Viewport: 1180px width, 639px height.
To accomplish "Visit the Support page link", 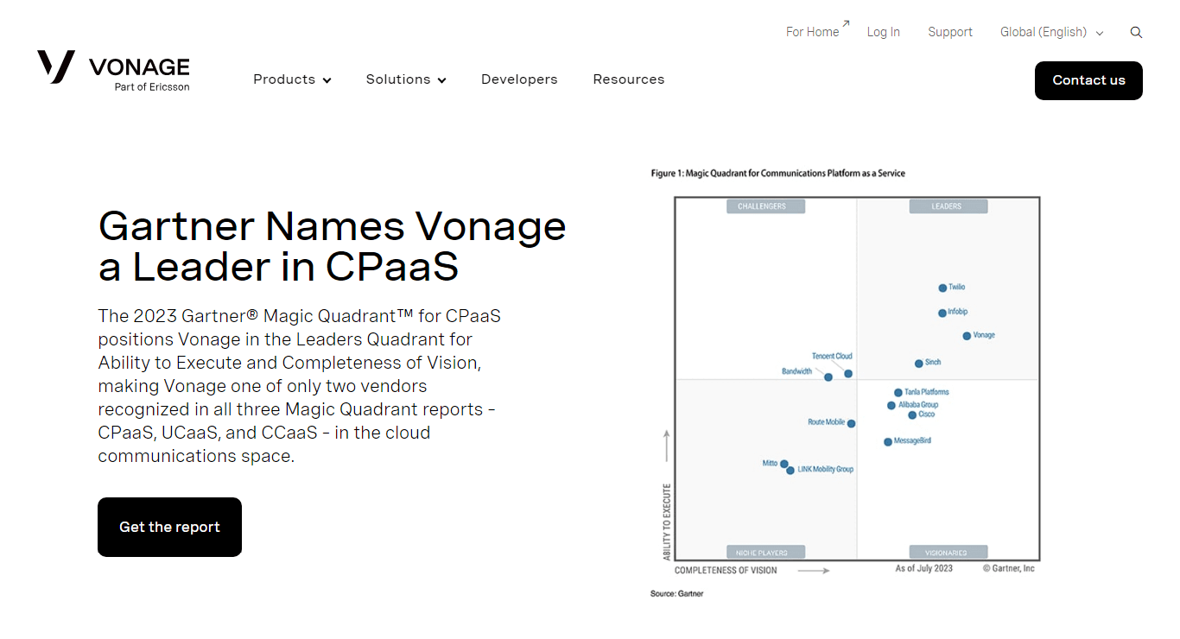I will click(x=949, y=32).
